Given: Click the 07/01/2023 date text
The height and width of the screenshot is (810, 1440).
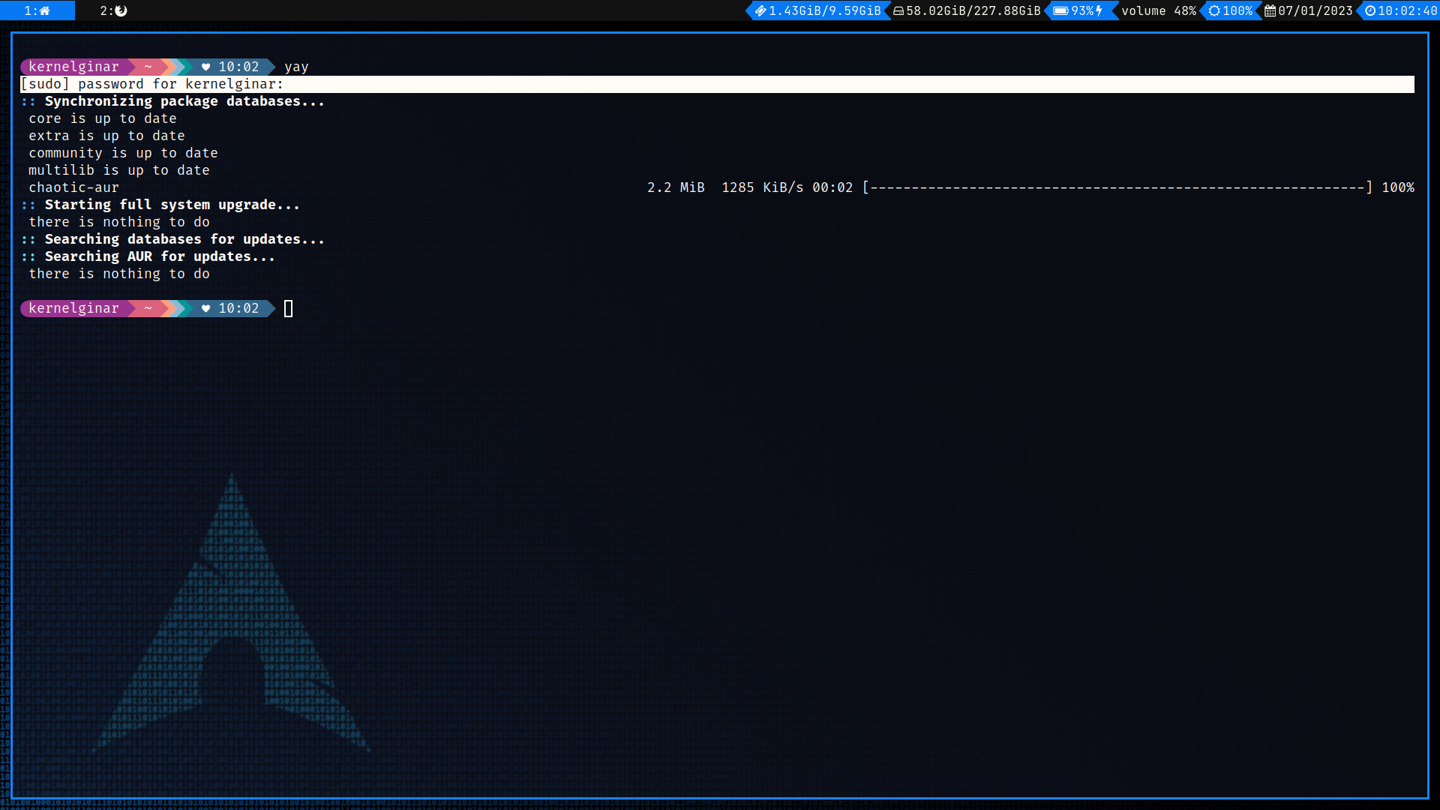Looking at the screenshot, I should [1315, 10].
